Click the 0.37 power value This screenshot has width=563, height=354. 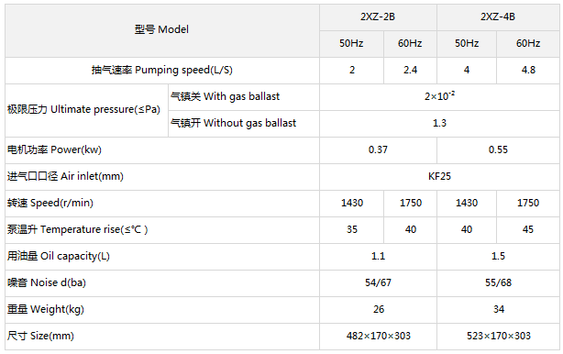(378, 150)
